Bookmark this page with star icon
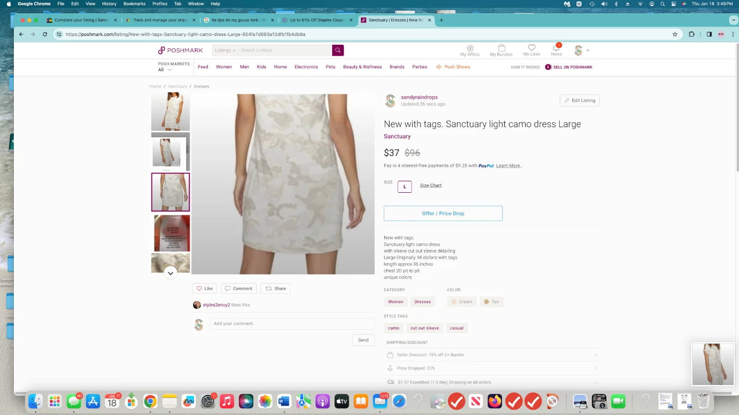 [x=675, y=34]
